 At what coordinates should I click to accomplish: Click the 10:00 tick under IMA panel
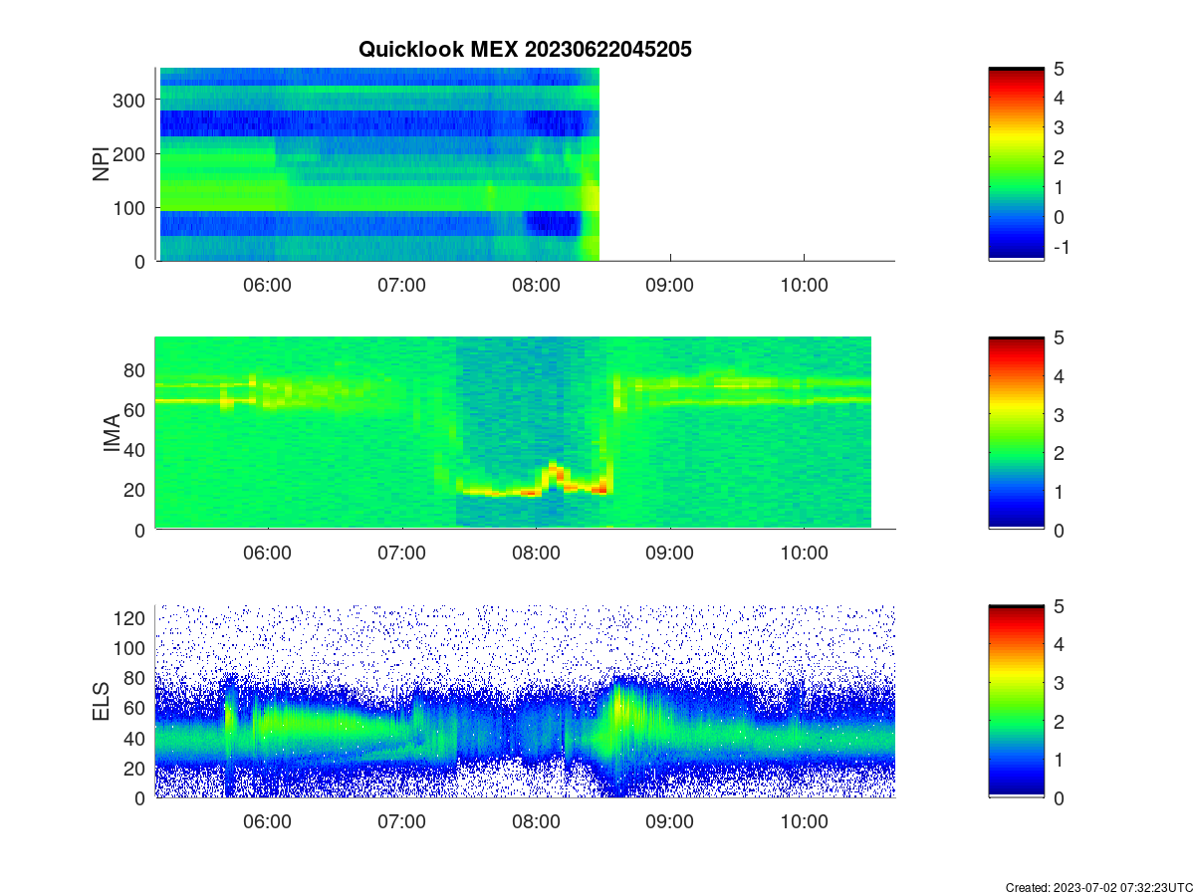805,554
